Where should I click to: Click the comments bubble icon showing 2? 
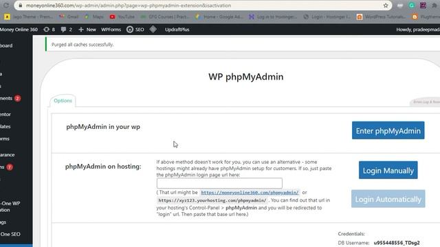pos(66,30)
